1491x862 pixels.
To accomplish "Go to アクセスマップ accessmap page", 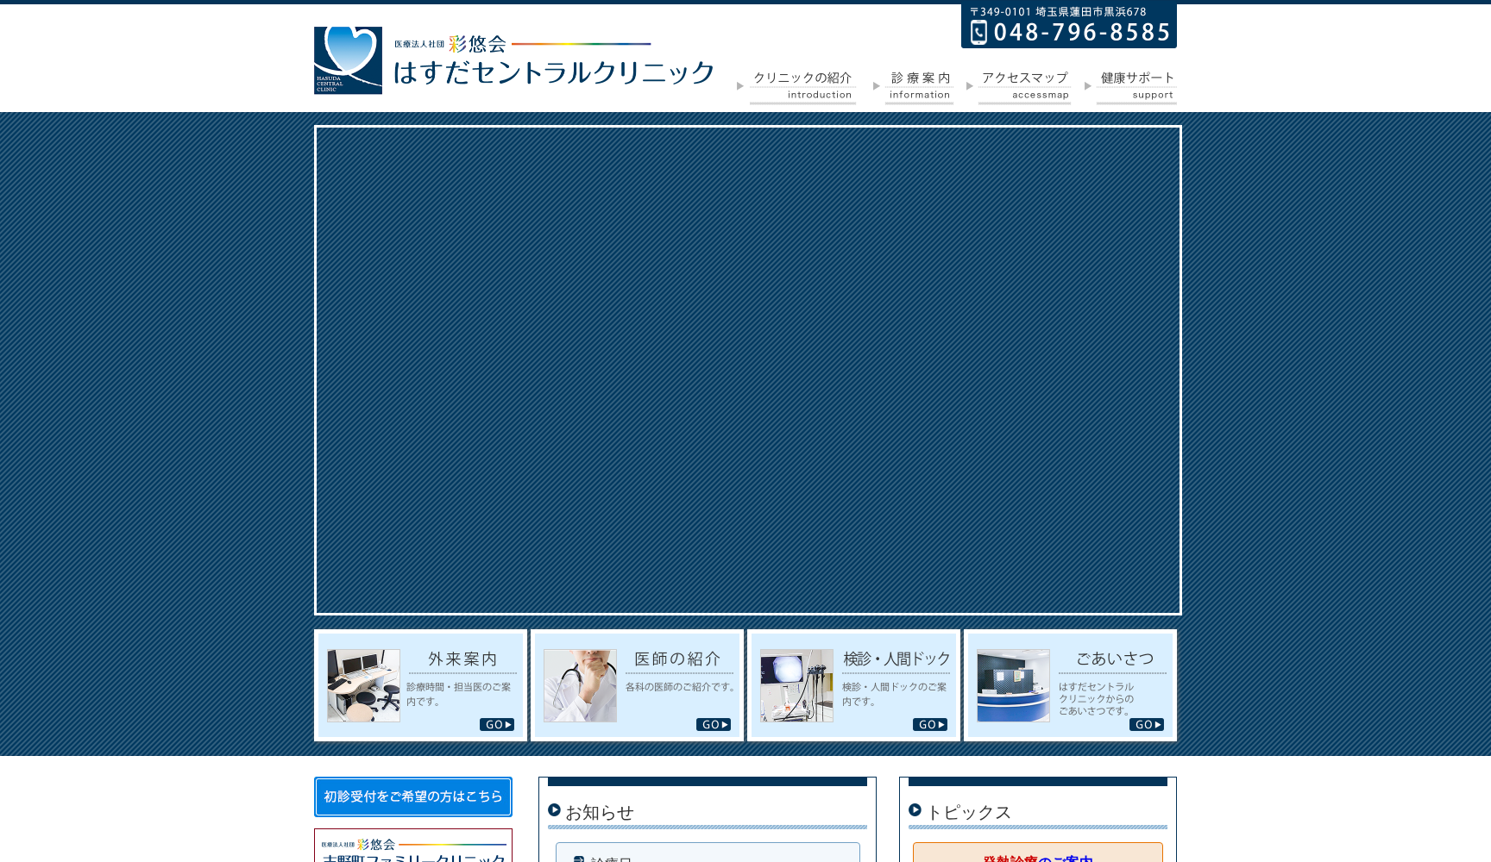I will click(x=1024, y=86).
